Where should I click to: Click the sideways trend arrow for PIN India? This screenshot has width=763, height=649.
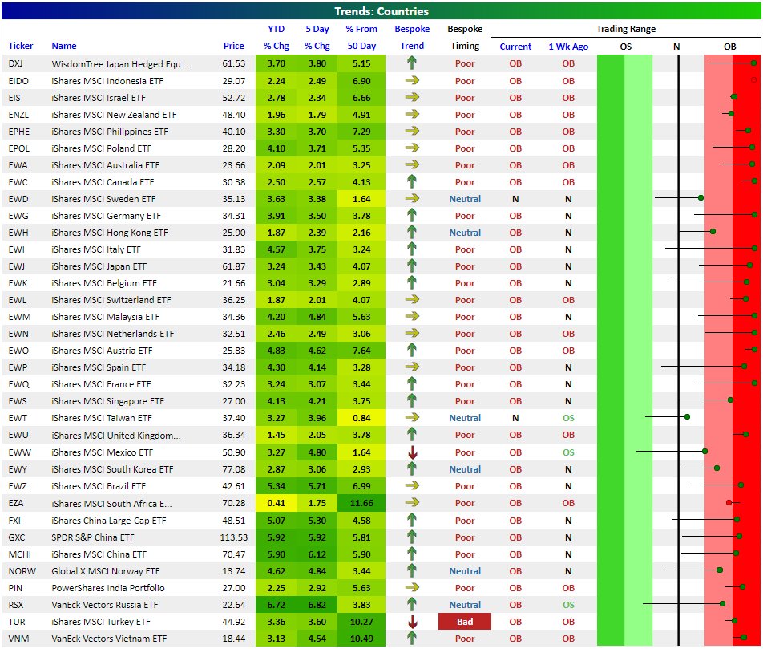pyautogui.click(x=412, y=587)
